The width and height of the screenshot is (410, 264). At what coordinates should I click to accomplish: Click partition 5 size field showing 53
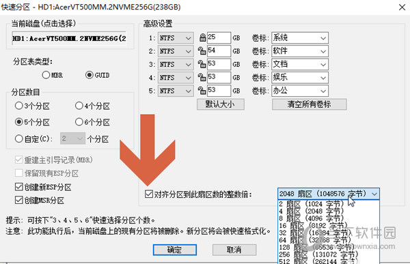(219, 91)
